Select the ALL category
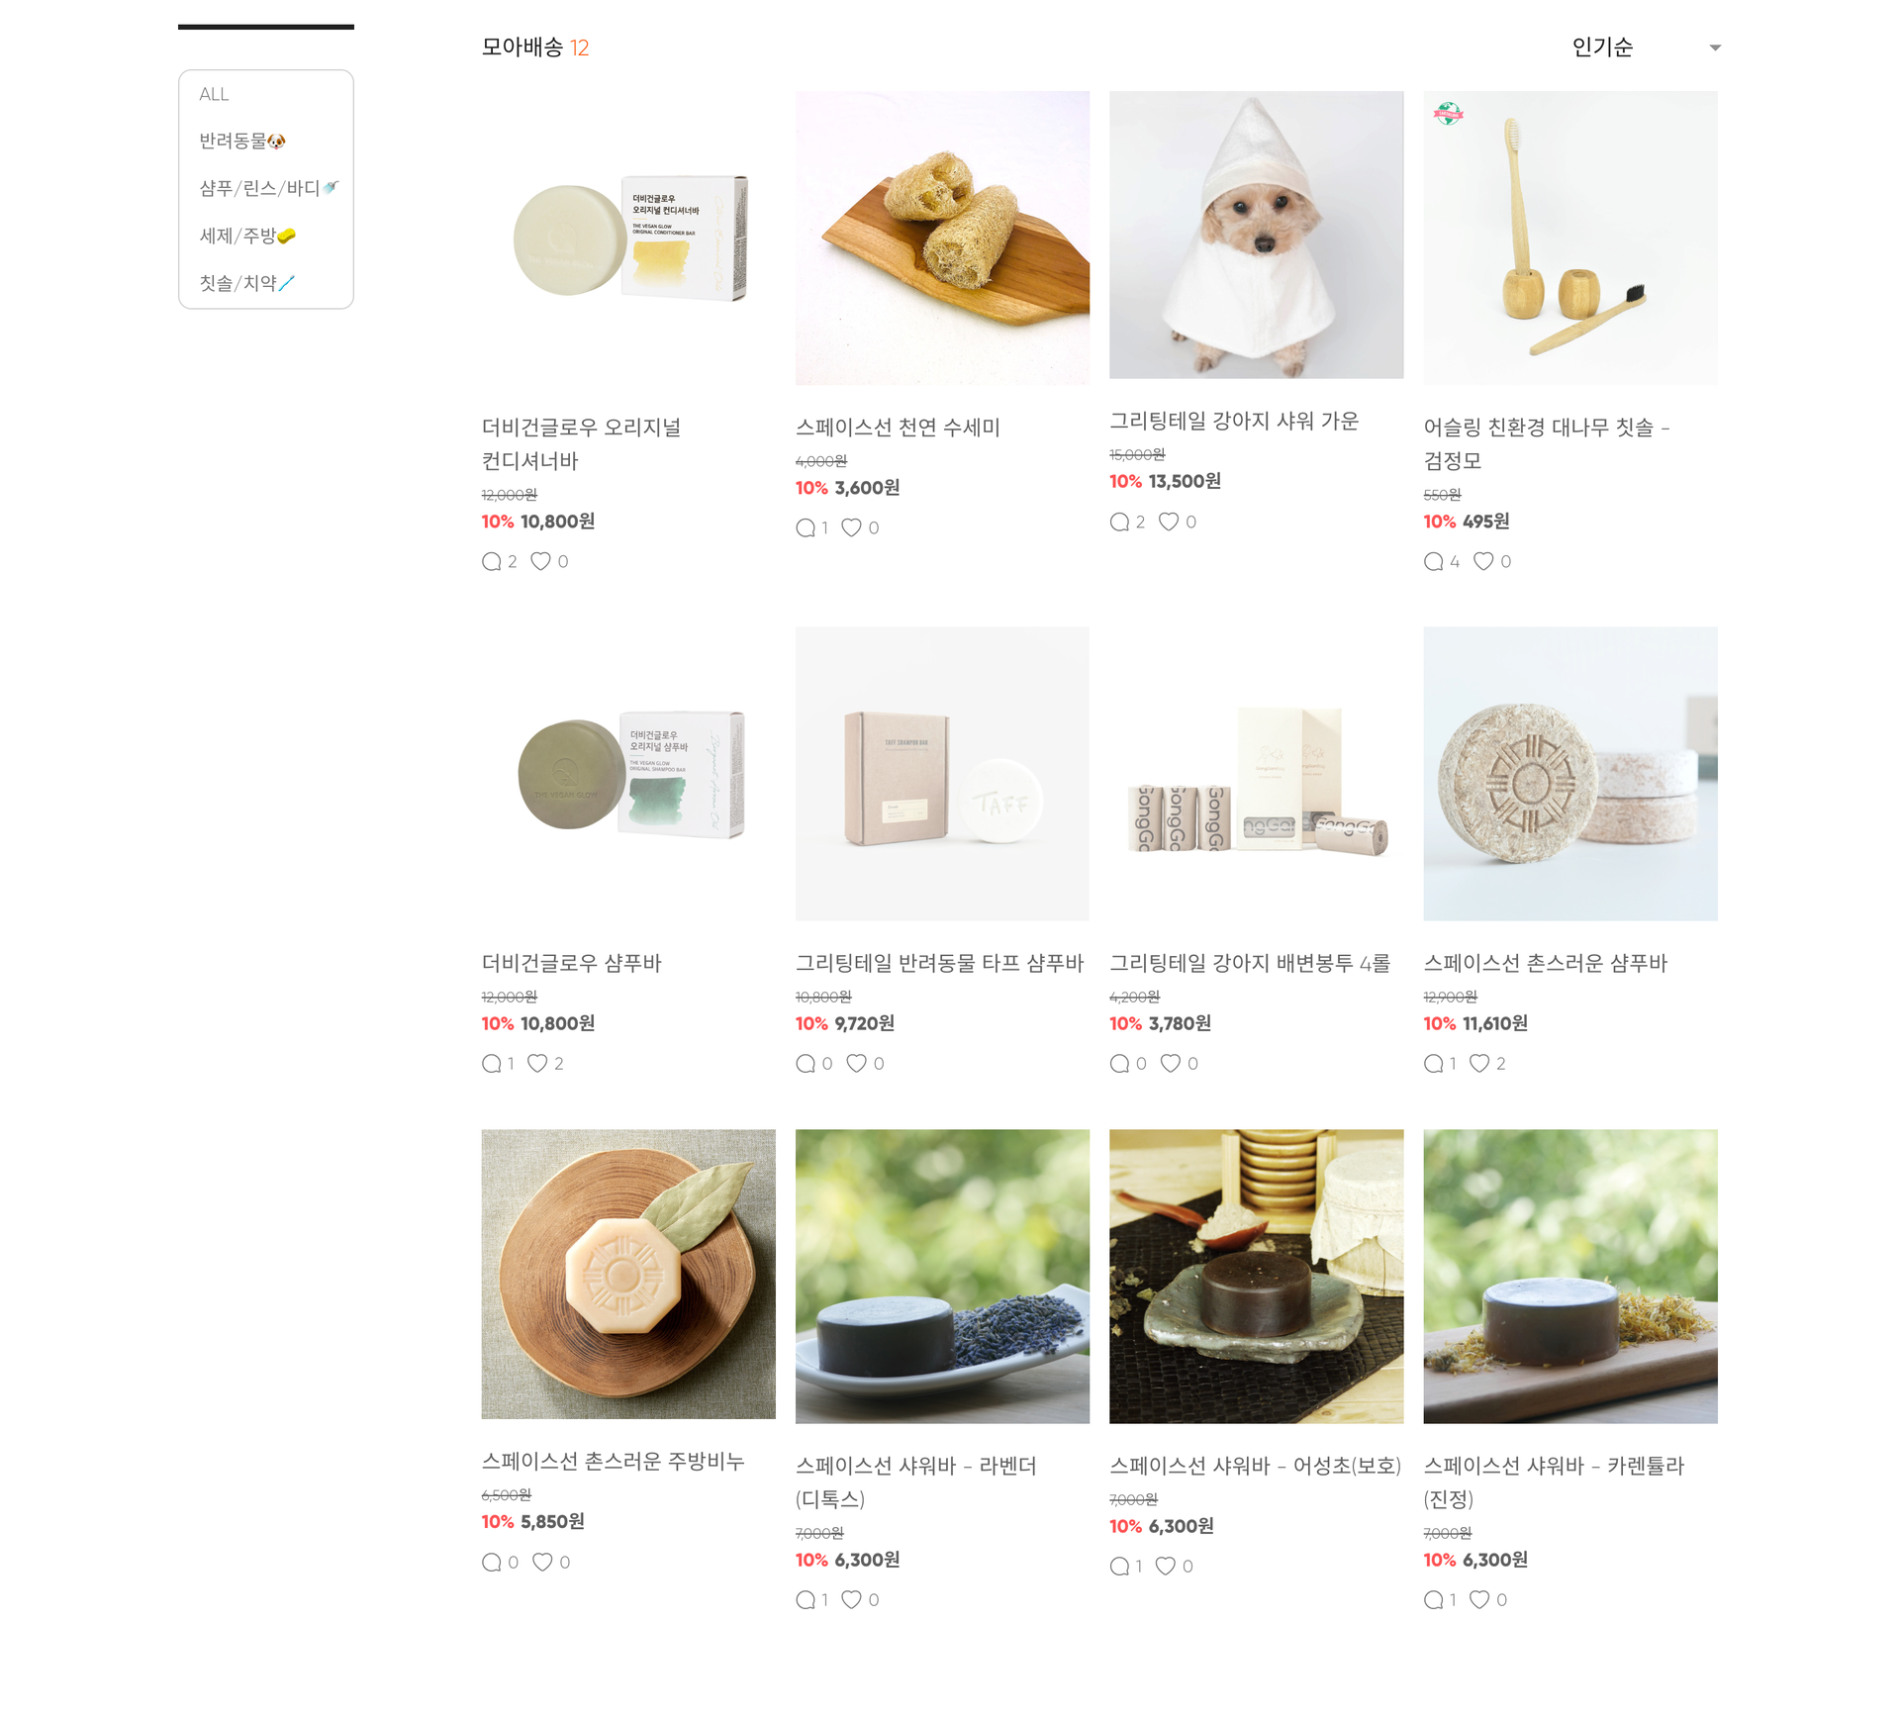Viewport: 1900px width, 1716px height. pos(214,94)
